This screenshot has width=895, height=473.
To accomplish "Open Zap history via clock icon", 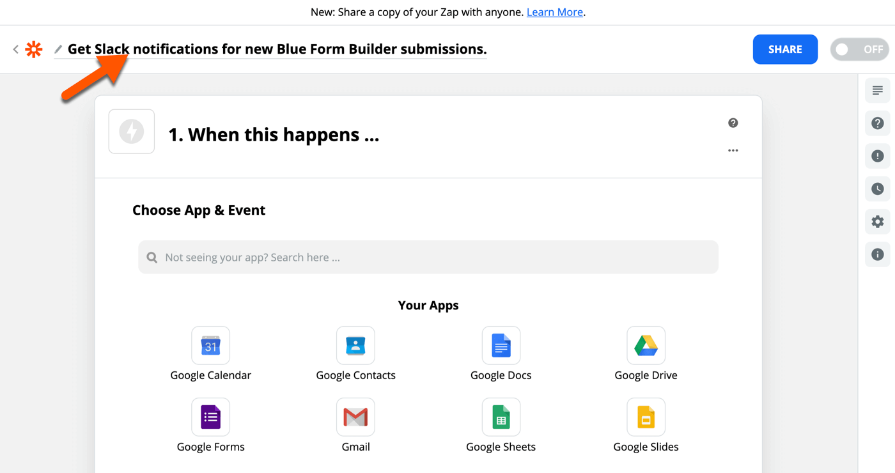I will tap(877, 189).
